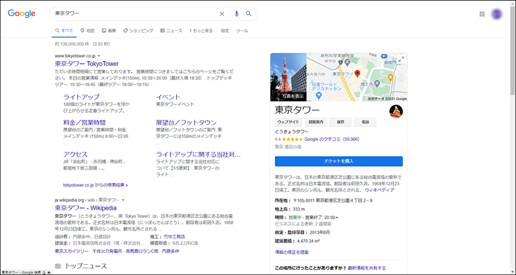Switch to the ショッピング tab

tap(138, 30)
